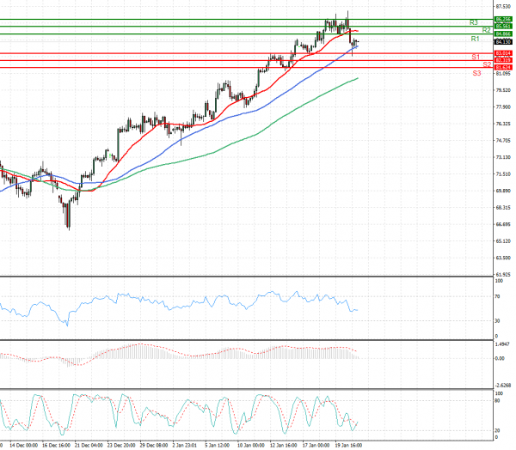Click the 63.500 price axis value
The height and width of the screenshot is (450, 516).
503,258
